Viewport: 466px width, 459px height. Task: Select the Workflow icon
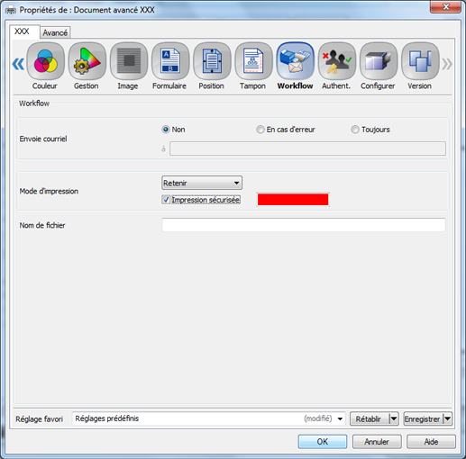pyautogui.click(x=295, y=61)
